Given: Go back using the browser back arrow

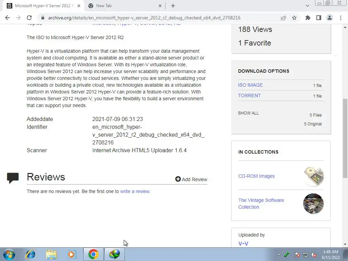Looking at the screenshot, I should pos(7,18).
